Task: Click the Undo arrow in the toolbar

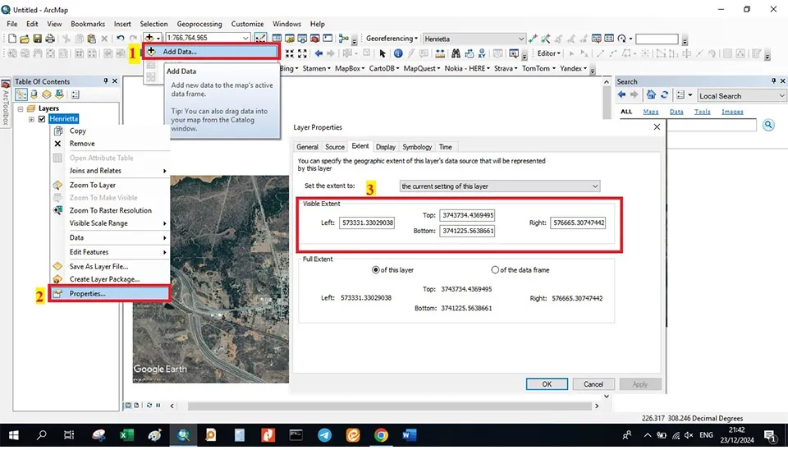Action: [x=121, y=39]
